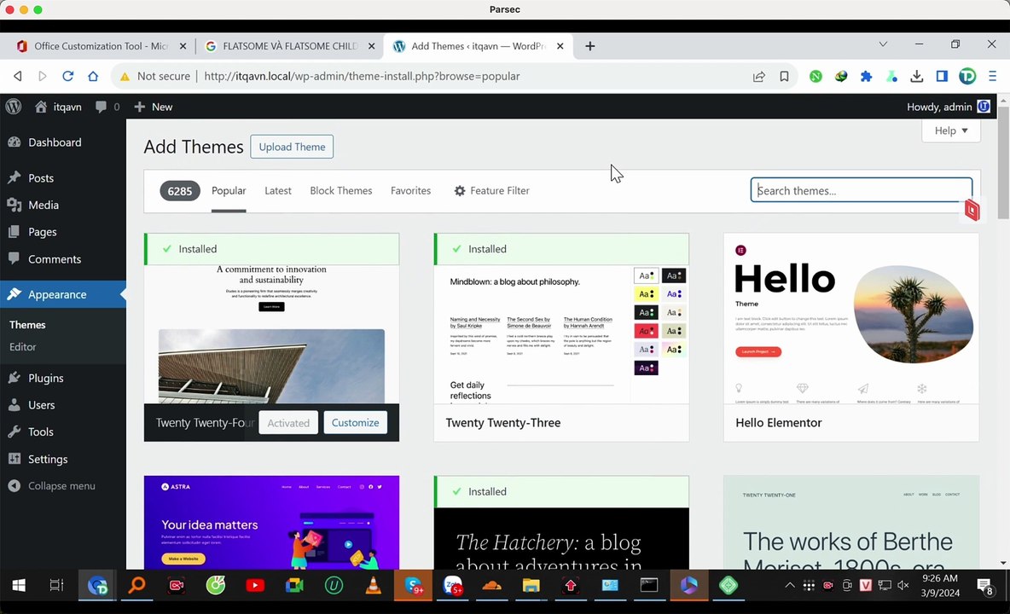This screenshot has width=1010, height=614.
Task: Click New in the admin bar
Action: point(154,107)
